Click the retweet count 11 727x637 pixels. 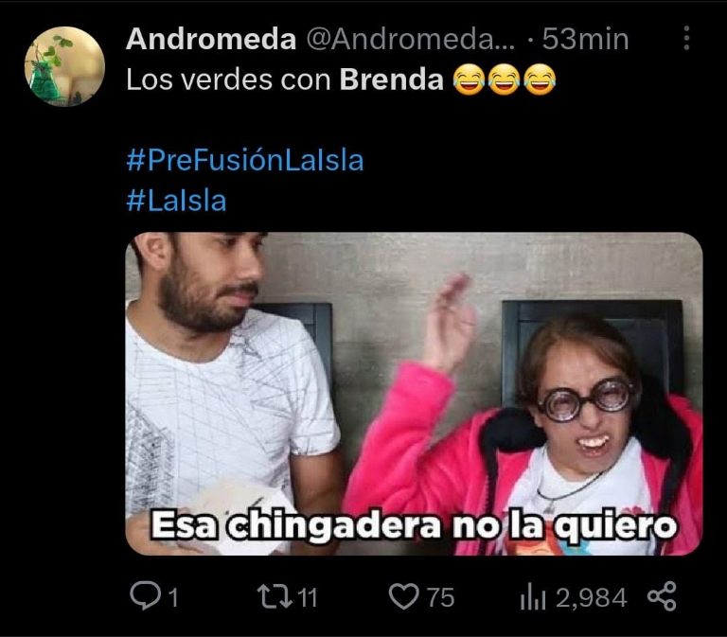tap(307, 597)
